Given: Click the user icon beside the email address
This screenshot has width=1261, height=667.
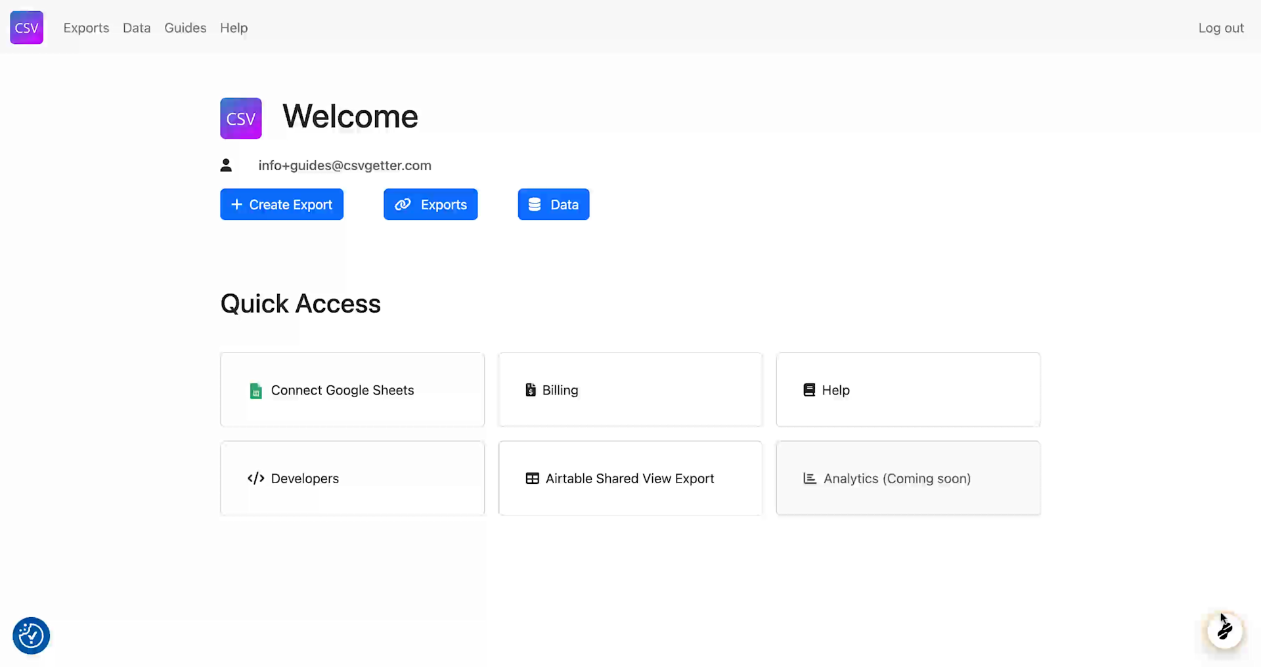Looking at the screenshot, I should click(x=226, y=165).
